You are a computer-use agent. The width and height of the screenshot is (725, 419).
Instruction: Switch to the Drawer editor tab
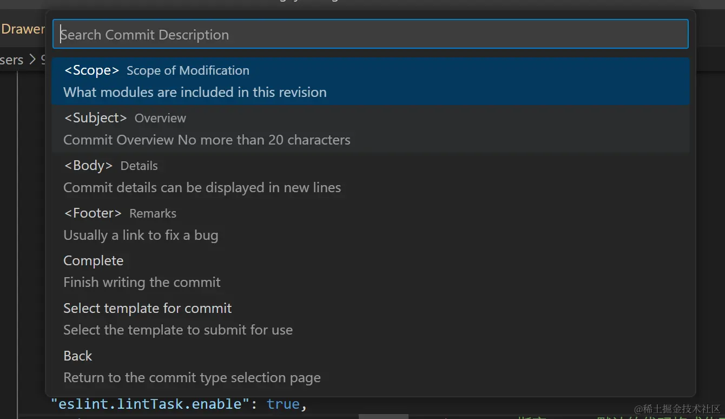click(x=23, y=29)
